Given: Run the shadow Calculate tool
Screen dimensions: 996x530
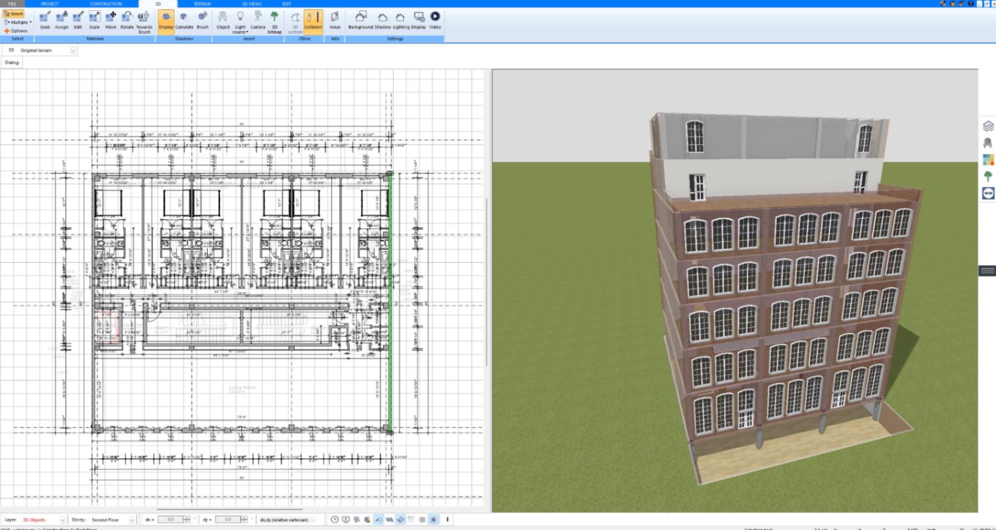Looking at the screenshot, I should pos(184,20).
